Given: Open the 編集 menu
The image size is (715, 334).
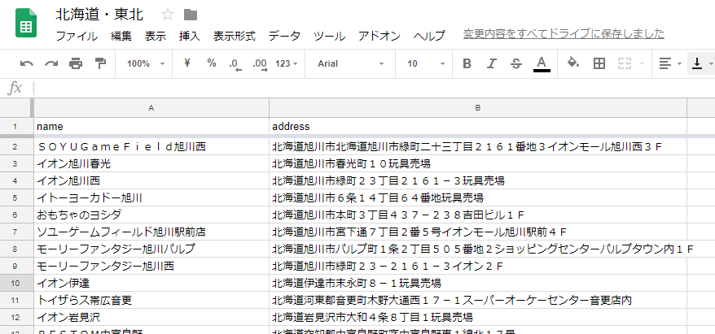Looking at the screenshot, I should click(121, 36).
